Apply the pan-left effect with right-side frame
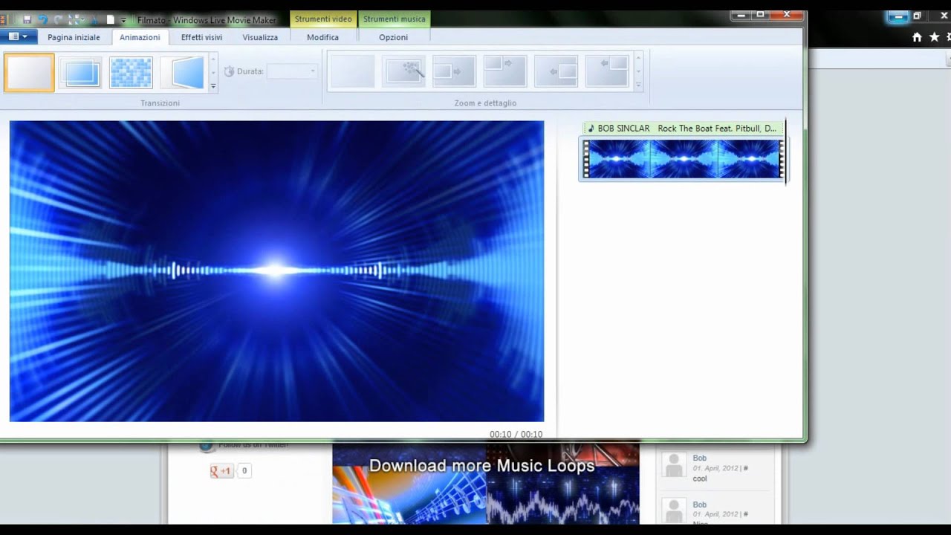This screenshot has width=951, height=535. point(556,72)
